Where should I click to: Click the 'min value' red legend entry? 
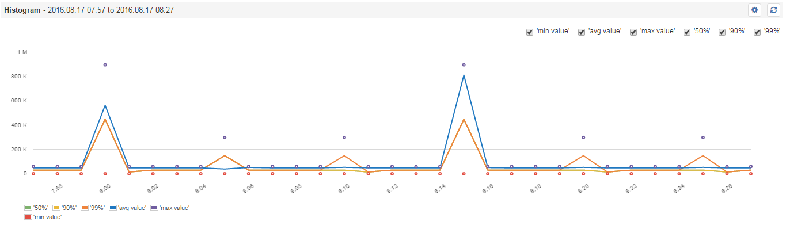click(x=43, y=217)
